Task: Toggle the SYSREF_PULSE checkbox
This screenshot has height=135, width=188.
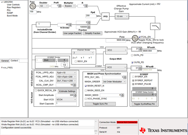Action: (133, 84)
